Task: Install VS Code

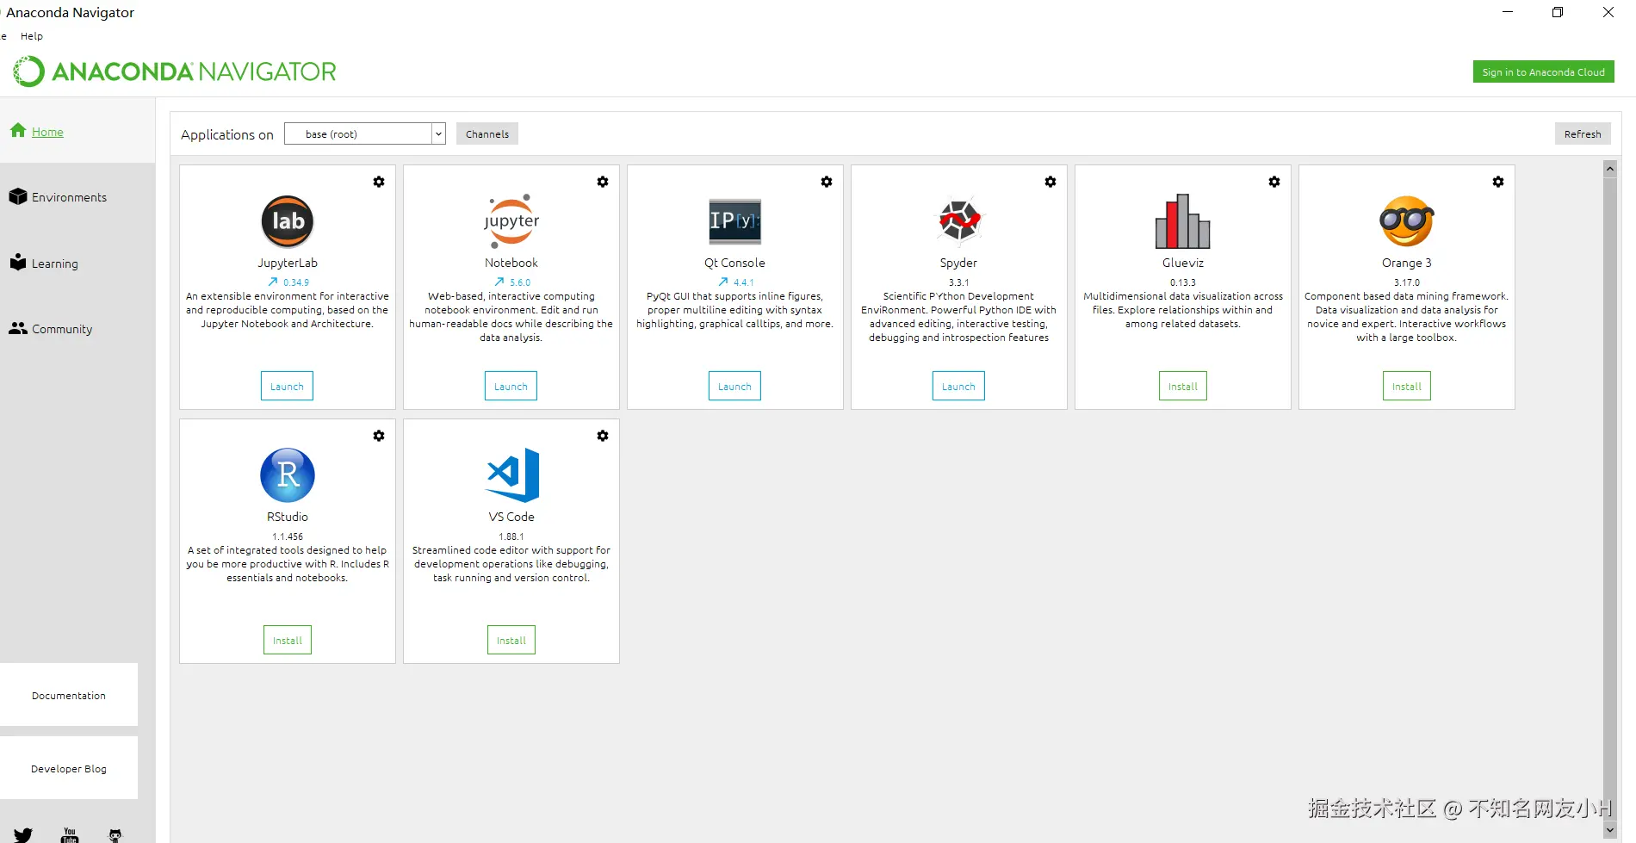Action: (511, 640)
